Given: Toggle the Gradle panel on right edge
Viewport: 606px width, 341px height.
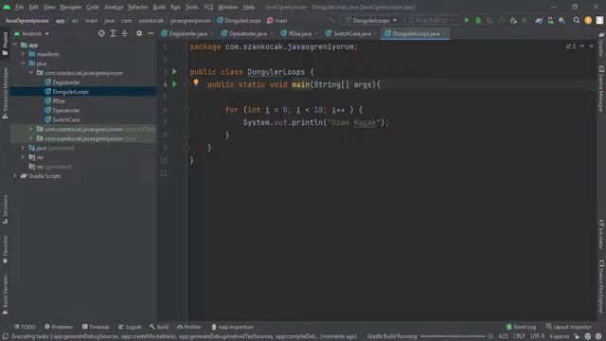Looking at the screenshot, I should 601,44.
